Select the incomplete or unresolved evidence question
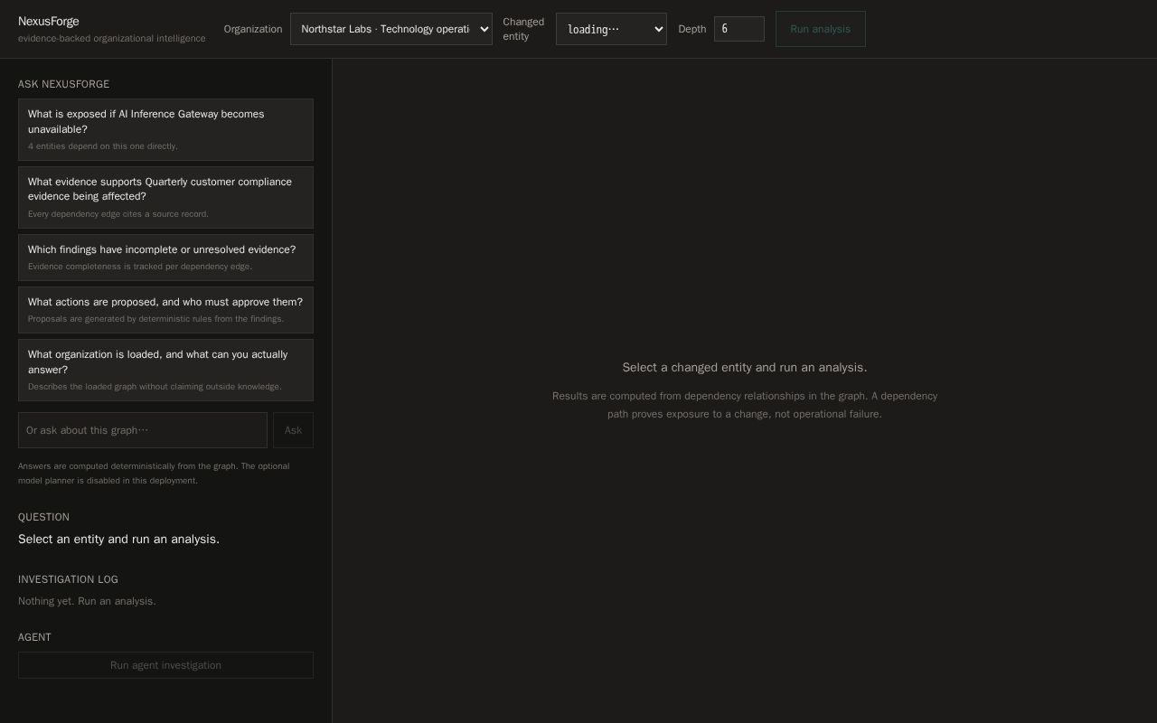 [x=165, y=258]
